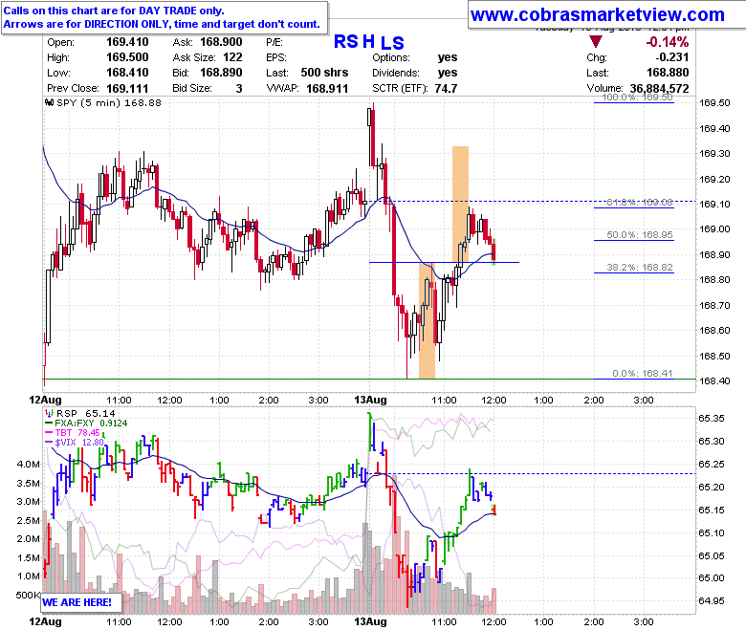Image resolution: width=746 pixels, height=630 pixels.
Task: Click the Ask Size value 122
Action: [232, 57]
